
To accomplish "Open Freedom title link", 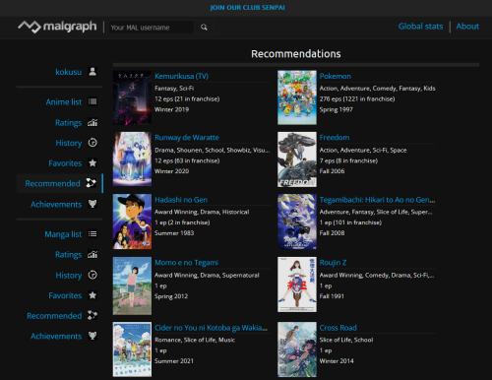I will (x=335, y=138).
